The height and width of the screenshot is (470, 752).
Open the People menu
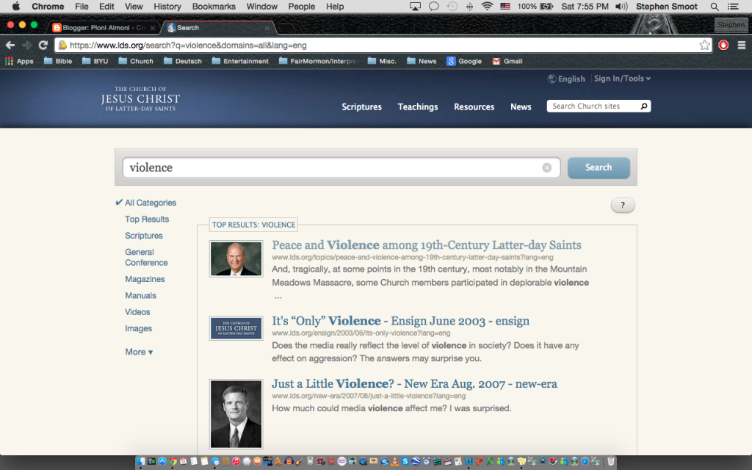tap(301, 6)
